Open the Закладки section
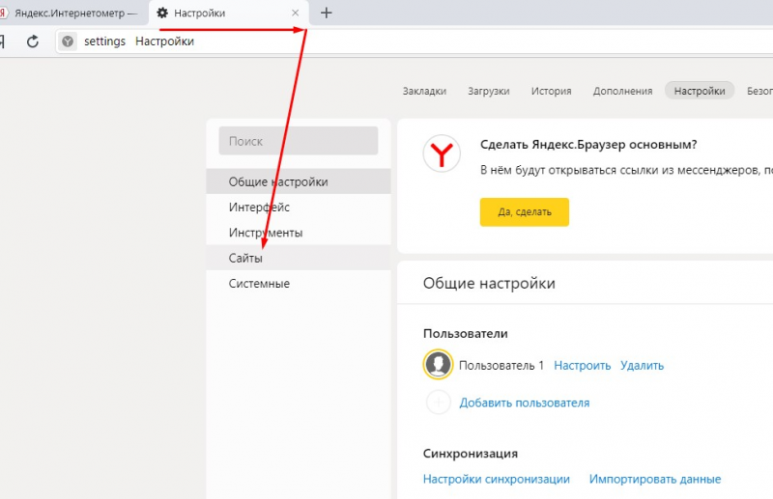Image resolution: width=773 pixels, height=499 pixels. 424,91
